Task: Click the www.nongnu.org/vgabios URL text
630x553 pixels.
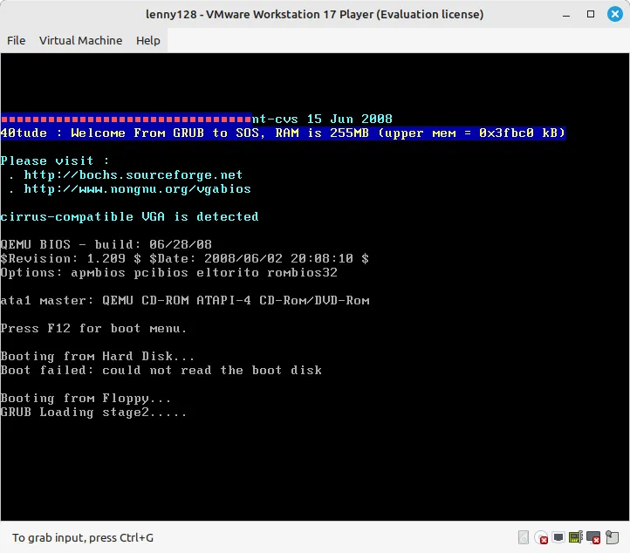Action: pos(137,189)
